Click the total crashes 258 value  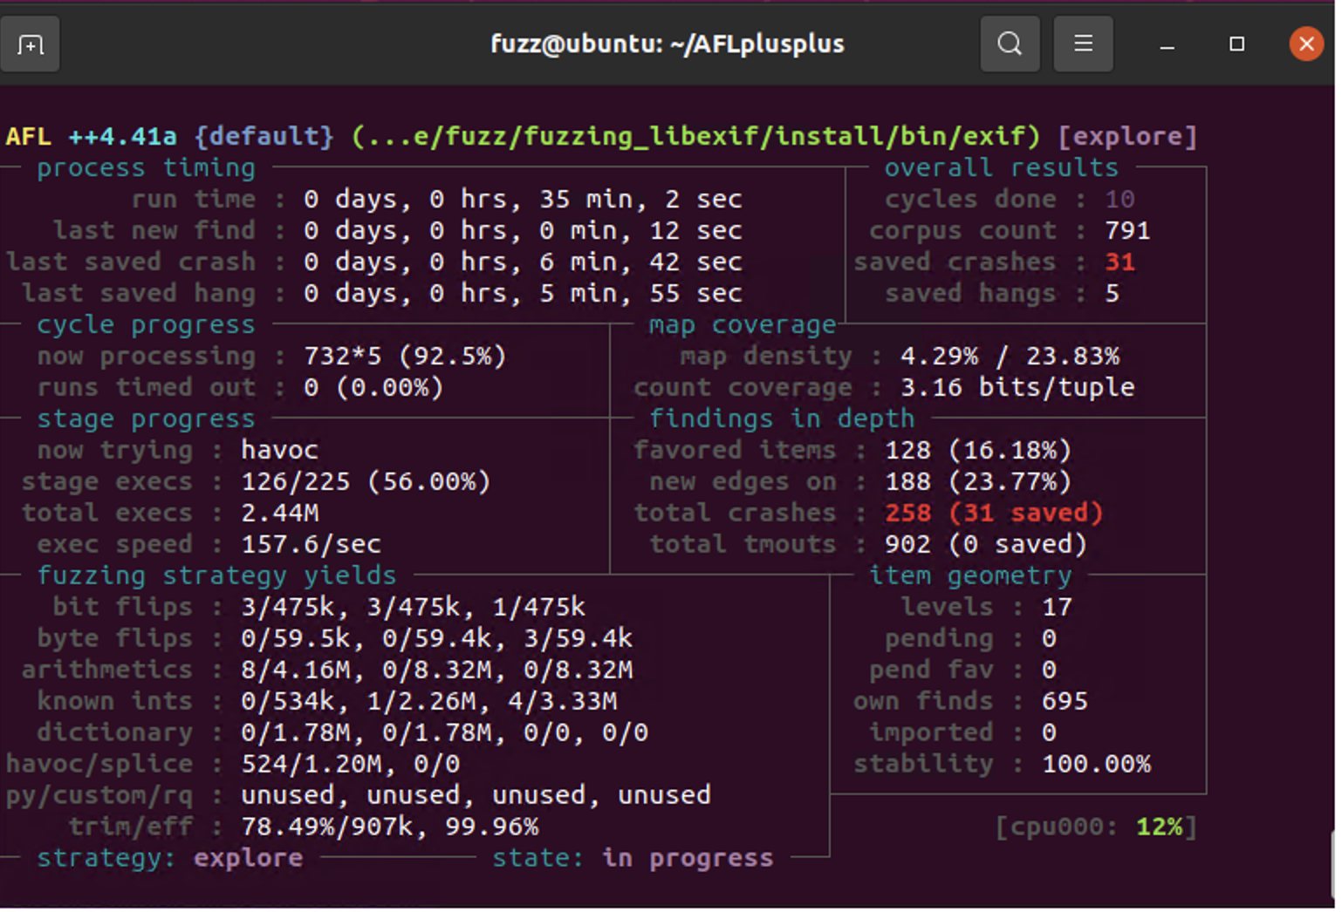907,513
